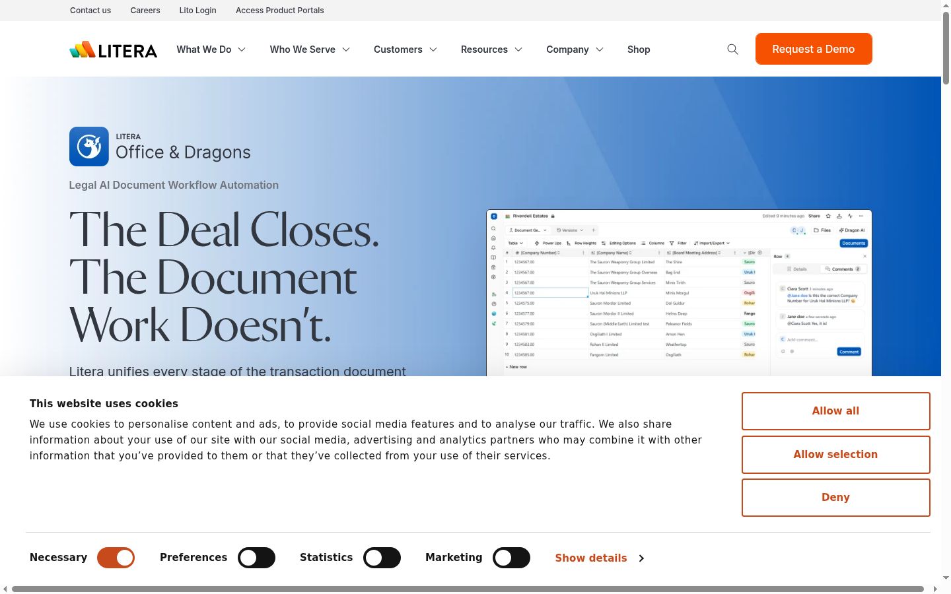Expand the Company dropdown
This screenshot has width=951, height=594.
pos(575,49)
